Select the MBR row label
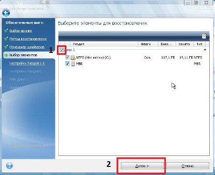 pyautogui.click(x=79, y=64)
